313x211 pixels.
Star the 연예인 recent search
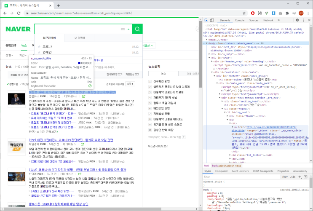tap(39, 52)
